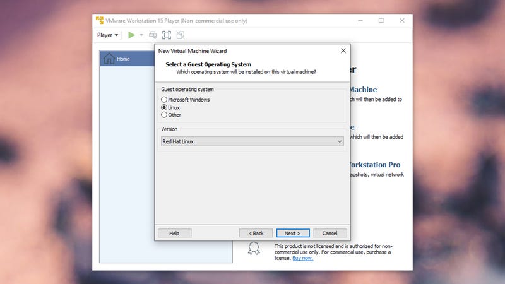Click the green Power On play icon

(131, 35)
